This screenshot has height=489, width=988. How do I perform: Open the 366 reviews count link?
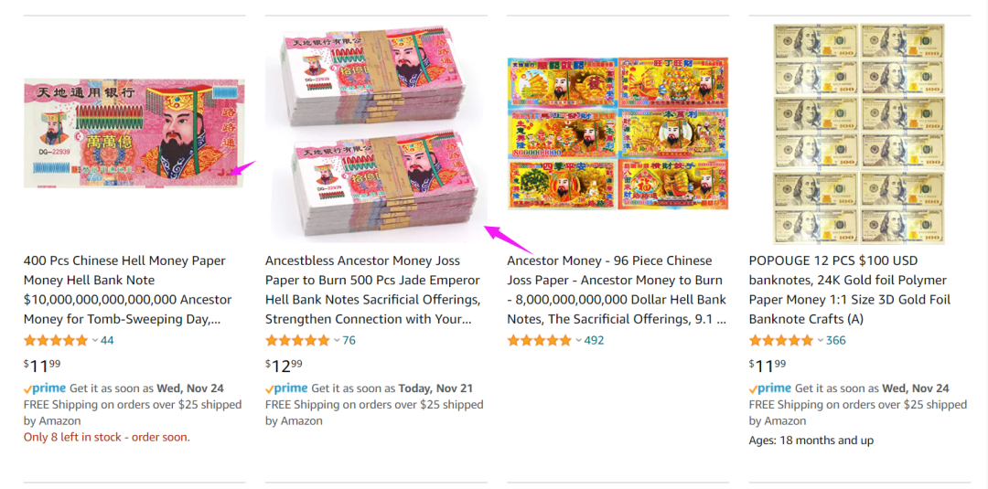tap(835, 341)
